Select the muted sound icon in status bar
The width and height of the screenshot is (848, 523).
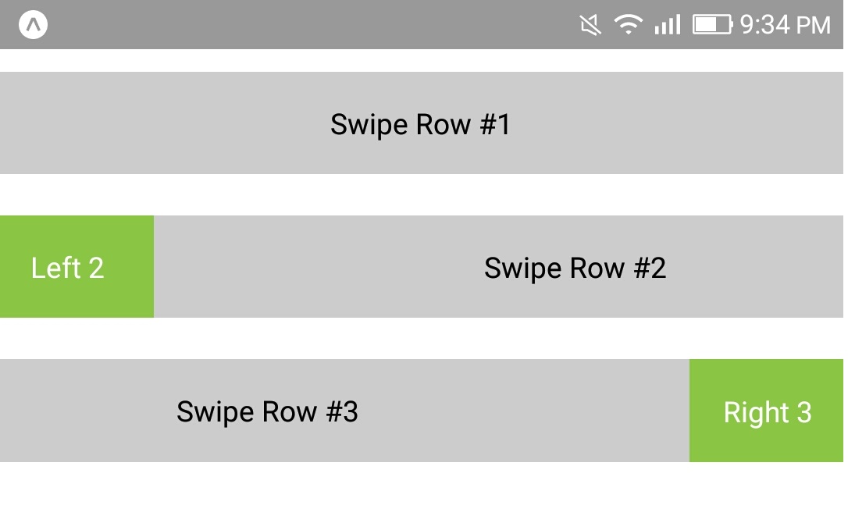[590, 24]
